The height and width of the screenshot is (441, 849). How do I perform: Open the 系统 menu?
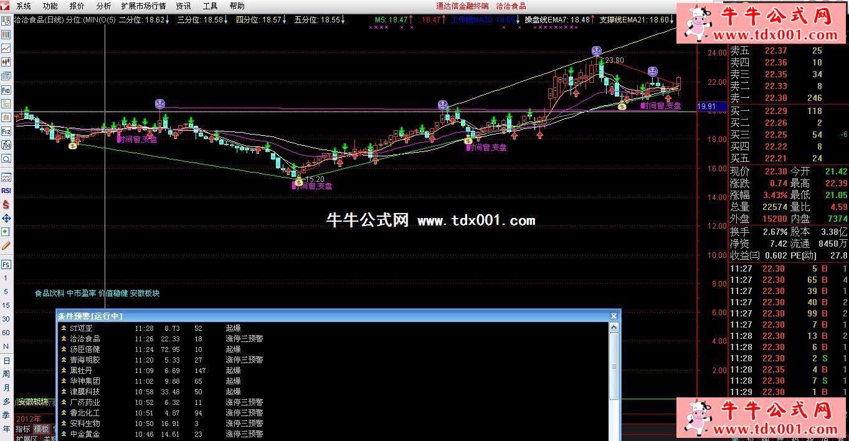click(23, 6)
